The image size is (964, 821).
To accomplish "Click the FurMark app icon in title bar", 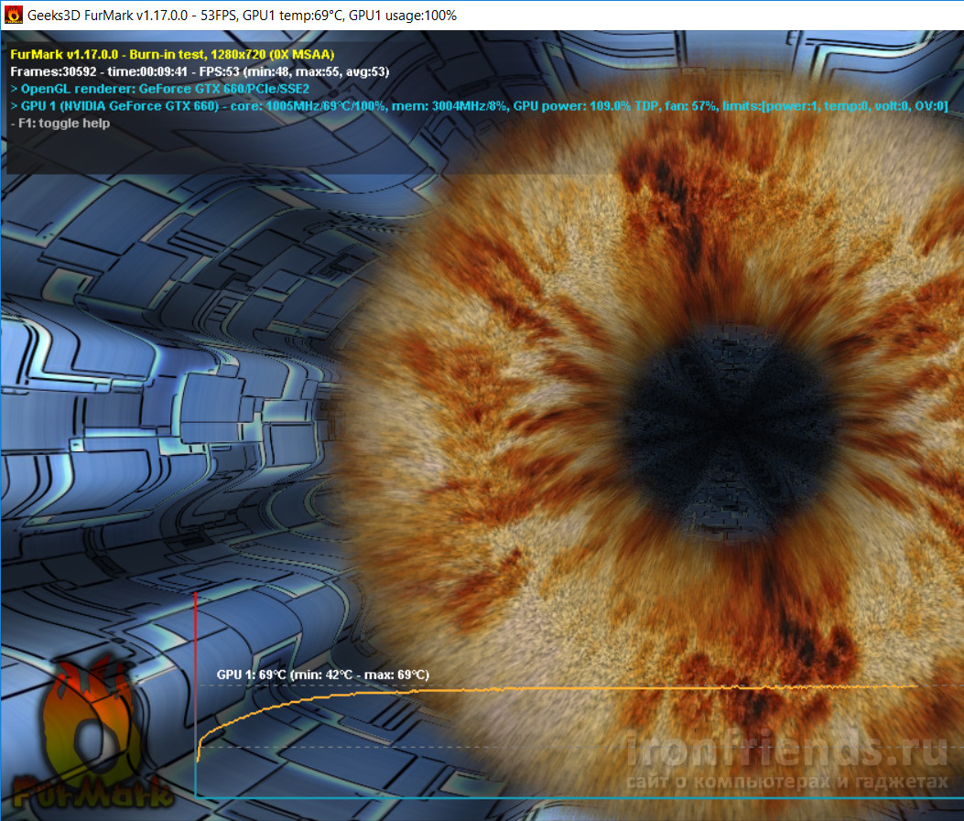I will pos(13,15).
